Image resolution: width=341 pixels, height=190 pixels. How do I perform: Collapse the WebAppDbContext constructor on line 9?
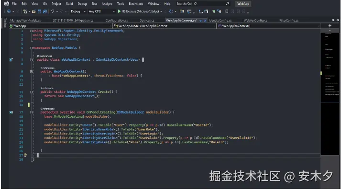point(31,71)
